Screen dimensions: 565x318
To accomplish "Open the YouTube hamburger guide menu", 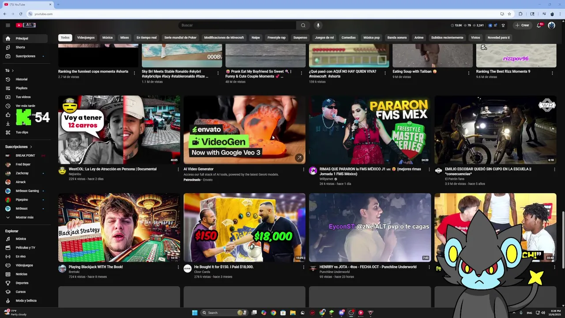I will pyautogui.click(x=8, y=25).
